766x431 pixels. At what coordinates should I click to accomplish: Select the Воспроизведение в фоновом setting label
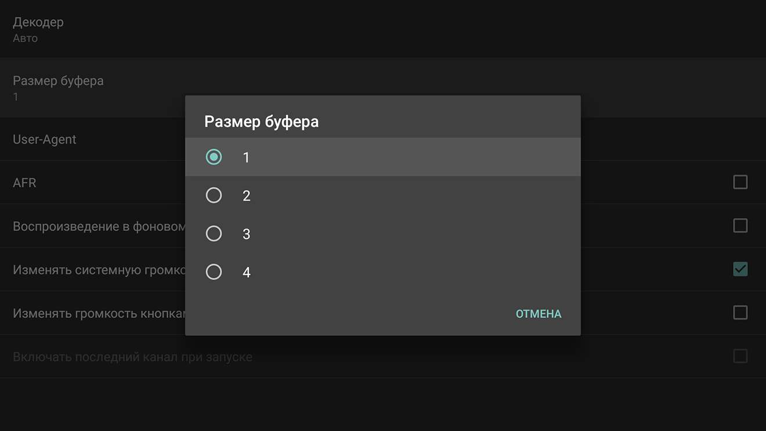coord(99,226)
